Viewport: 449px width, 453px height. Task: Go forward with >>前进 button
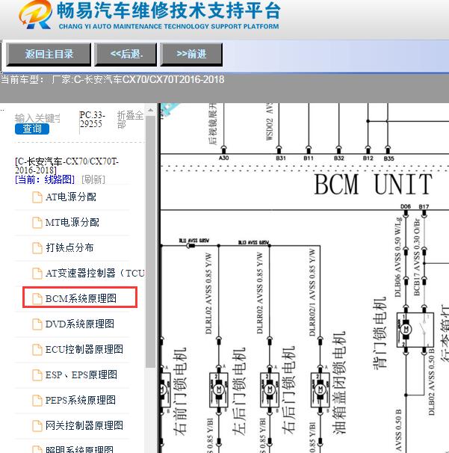191,55
